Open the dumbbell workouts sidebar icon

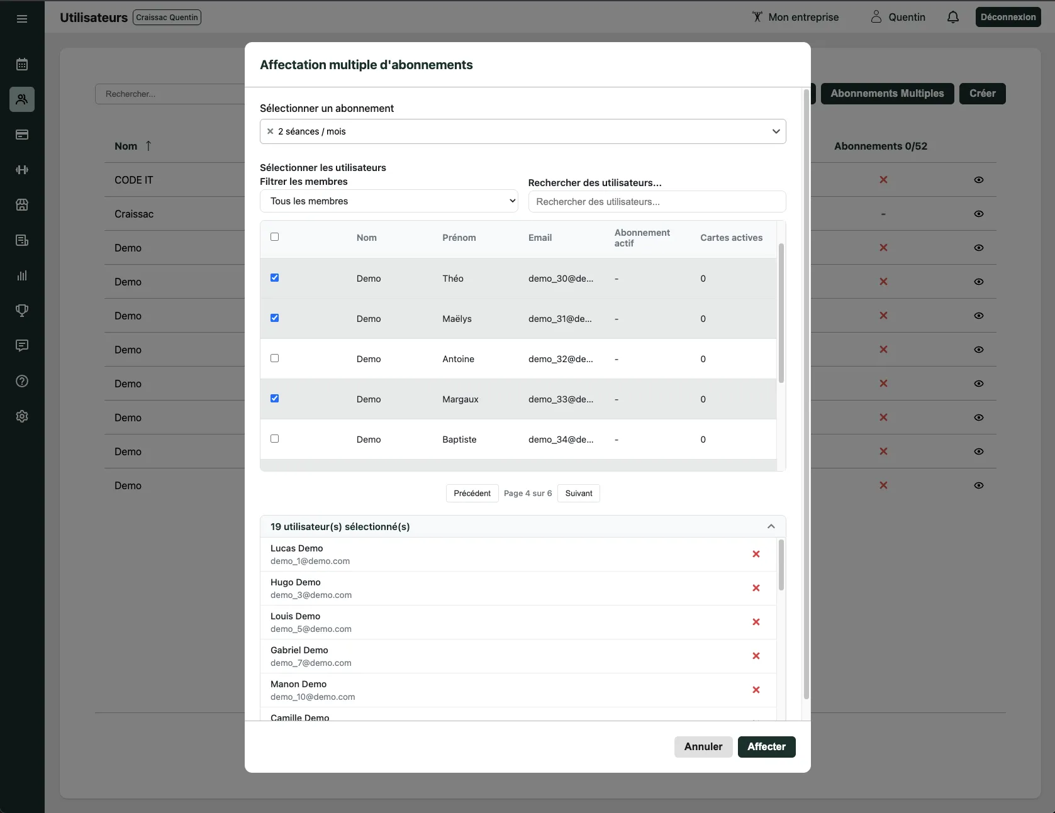click(x=22, y=170)
